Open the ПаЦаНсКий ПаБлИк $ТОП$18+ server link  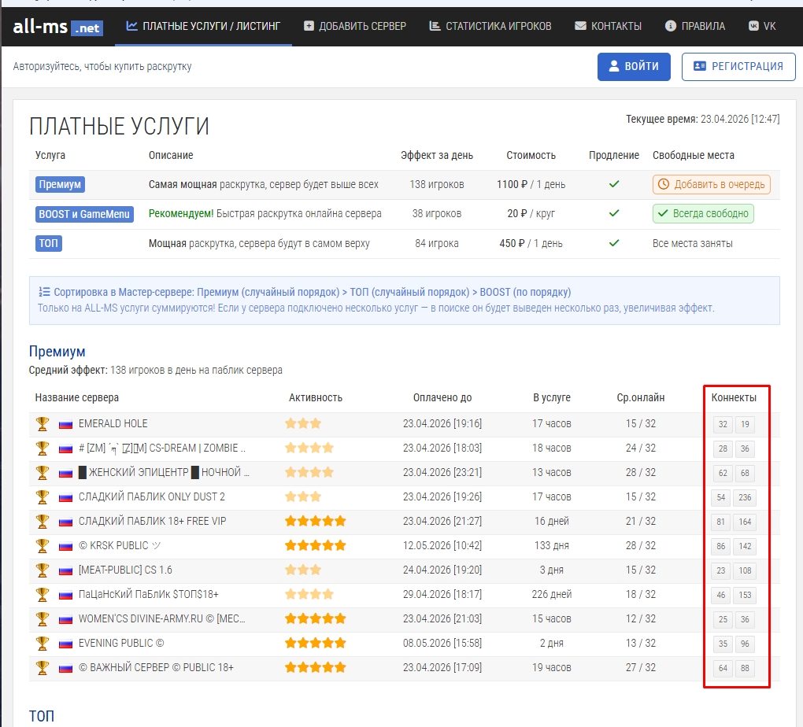149,595
